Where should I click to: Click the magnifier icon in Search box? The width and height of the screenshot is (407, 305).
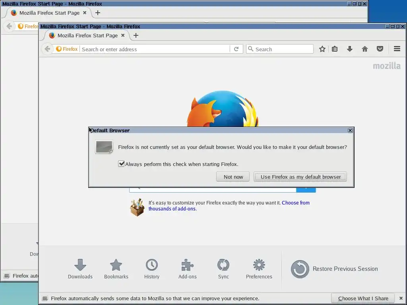pos(250,49)
